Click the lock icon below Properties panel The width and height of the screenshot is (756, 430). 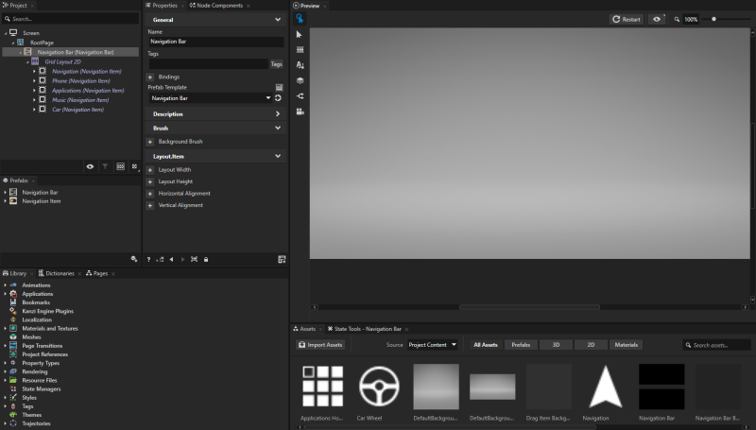pyautogui.click(x=206, y=259)
